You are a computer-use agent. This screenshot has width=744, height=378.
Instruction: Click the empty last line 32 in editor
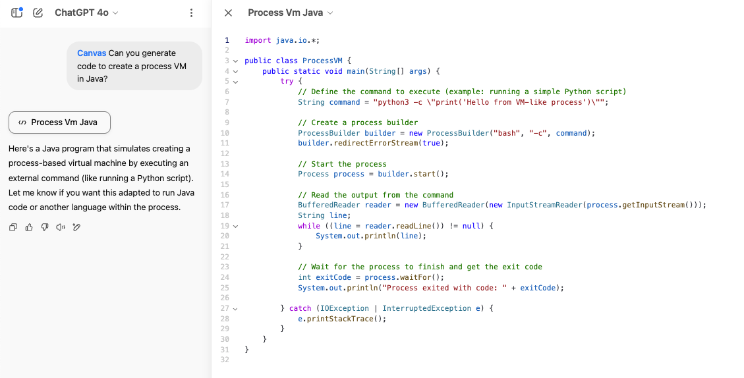395,360
